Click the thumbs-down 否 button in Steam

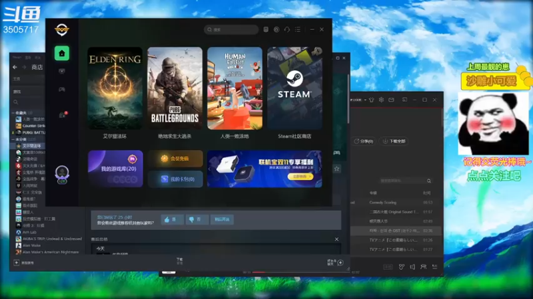[x=197, y=220]
